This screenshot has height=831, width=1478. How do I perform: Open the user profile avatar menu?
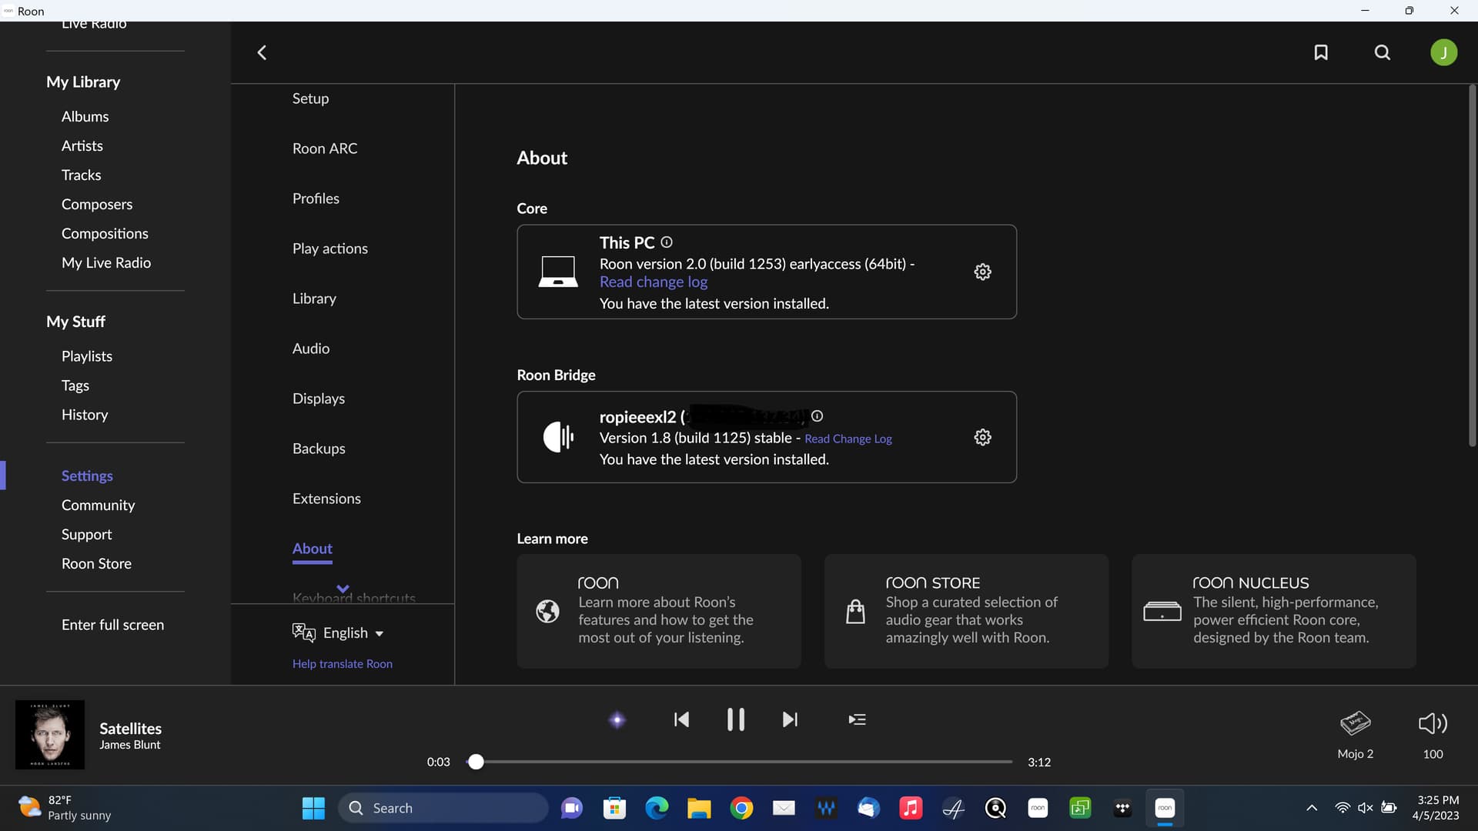coord(1443,52)
